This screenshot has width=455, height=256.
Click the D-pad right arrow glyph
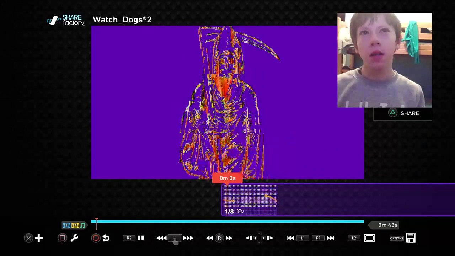tap(263, 238)
